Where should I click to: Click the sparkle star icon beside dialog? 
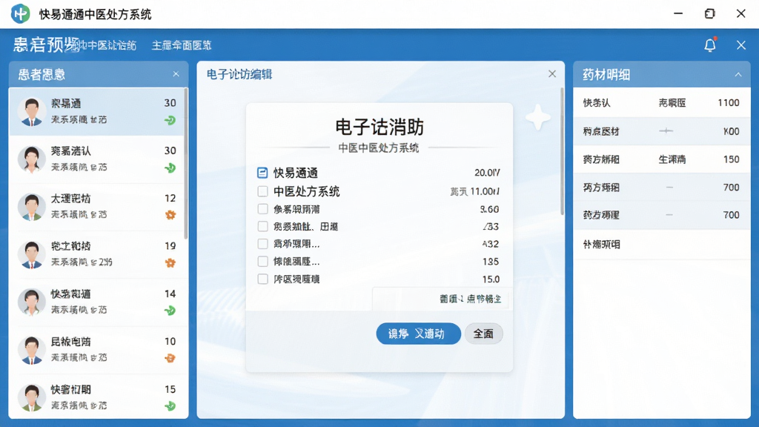(x=538, y=118)
